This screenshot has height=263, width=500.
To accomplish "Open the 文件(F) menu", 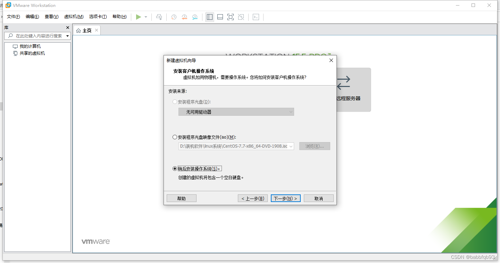I will click(14, 17).
